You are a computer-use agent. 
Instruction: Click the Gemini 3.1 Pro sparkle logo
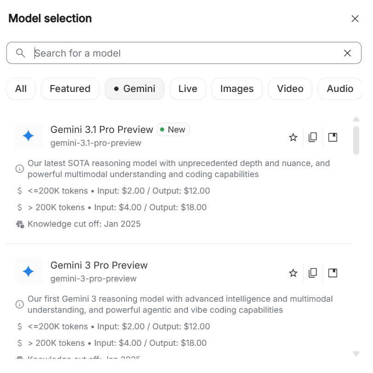(29, 136)
